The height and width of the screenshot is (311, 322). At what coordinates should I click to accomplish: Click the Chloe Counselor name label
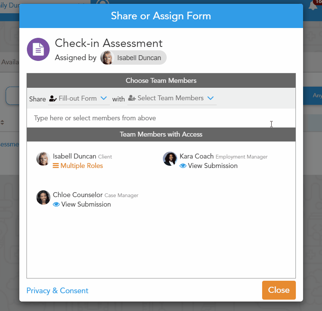[78, 195]
